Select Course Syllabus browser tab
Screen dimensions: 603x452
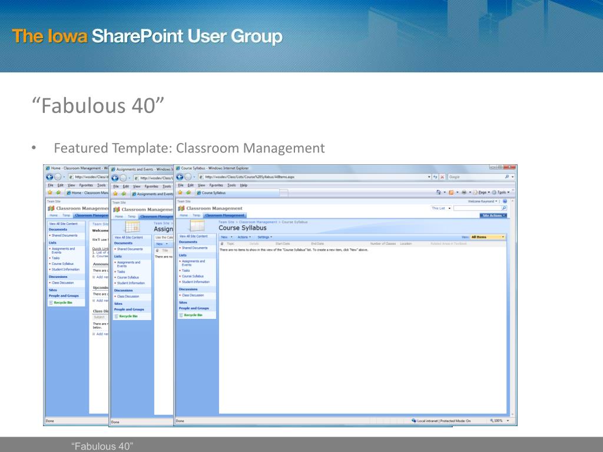click(x=237, y=192)
